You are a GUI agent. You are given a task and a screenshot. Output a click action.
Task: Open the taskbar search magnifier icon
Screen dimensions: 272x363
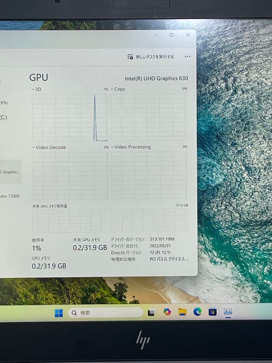point(74,313)
